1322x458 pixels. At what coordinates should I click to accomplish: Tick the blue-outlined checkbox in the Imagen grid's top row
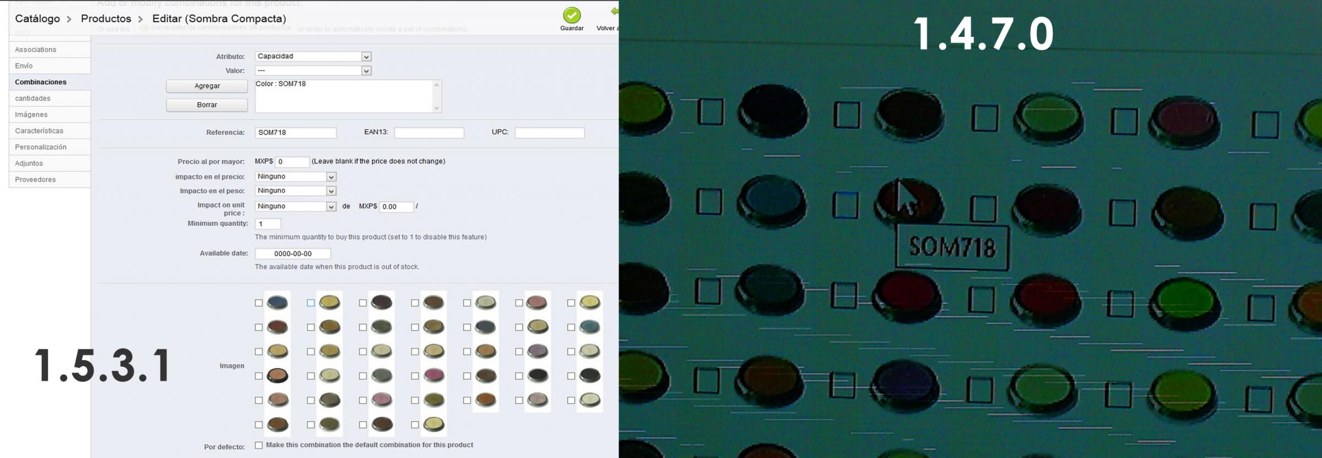click(x=311, y=303)
